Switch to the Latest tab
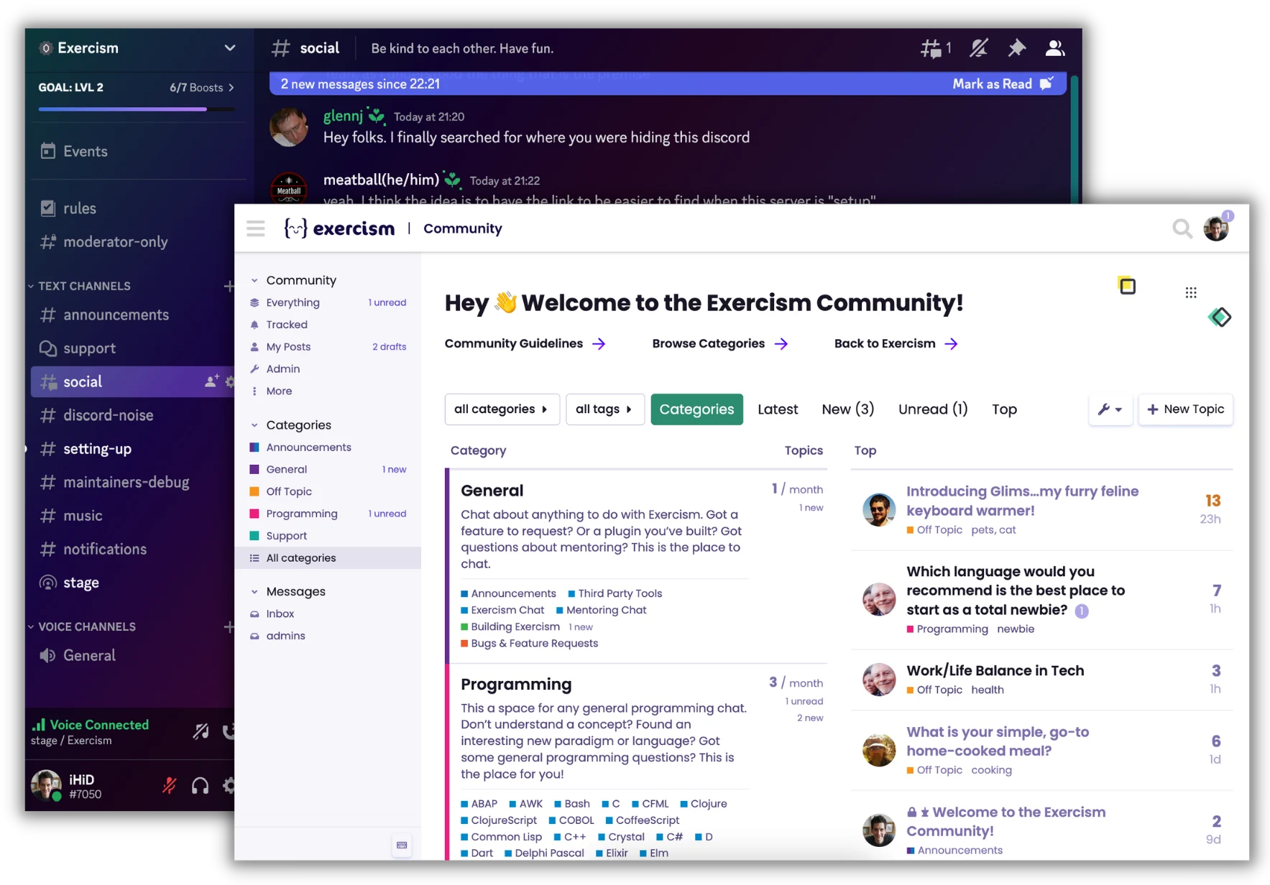 click(778, 409)
